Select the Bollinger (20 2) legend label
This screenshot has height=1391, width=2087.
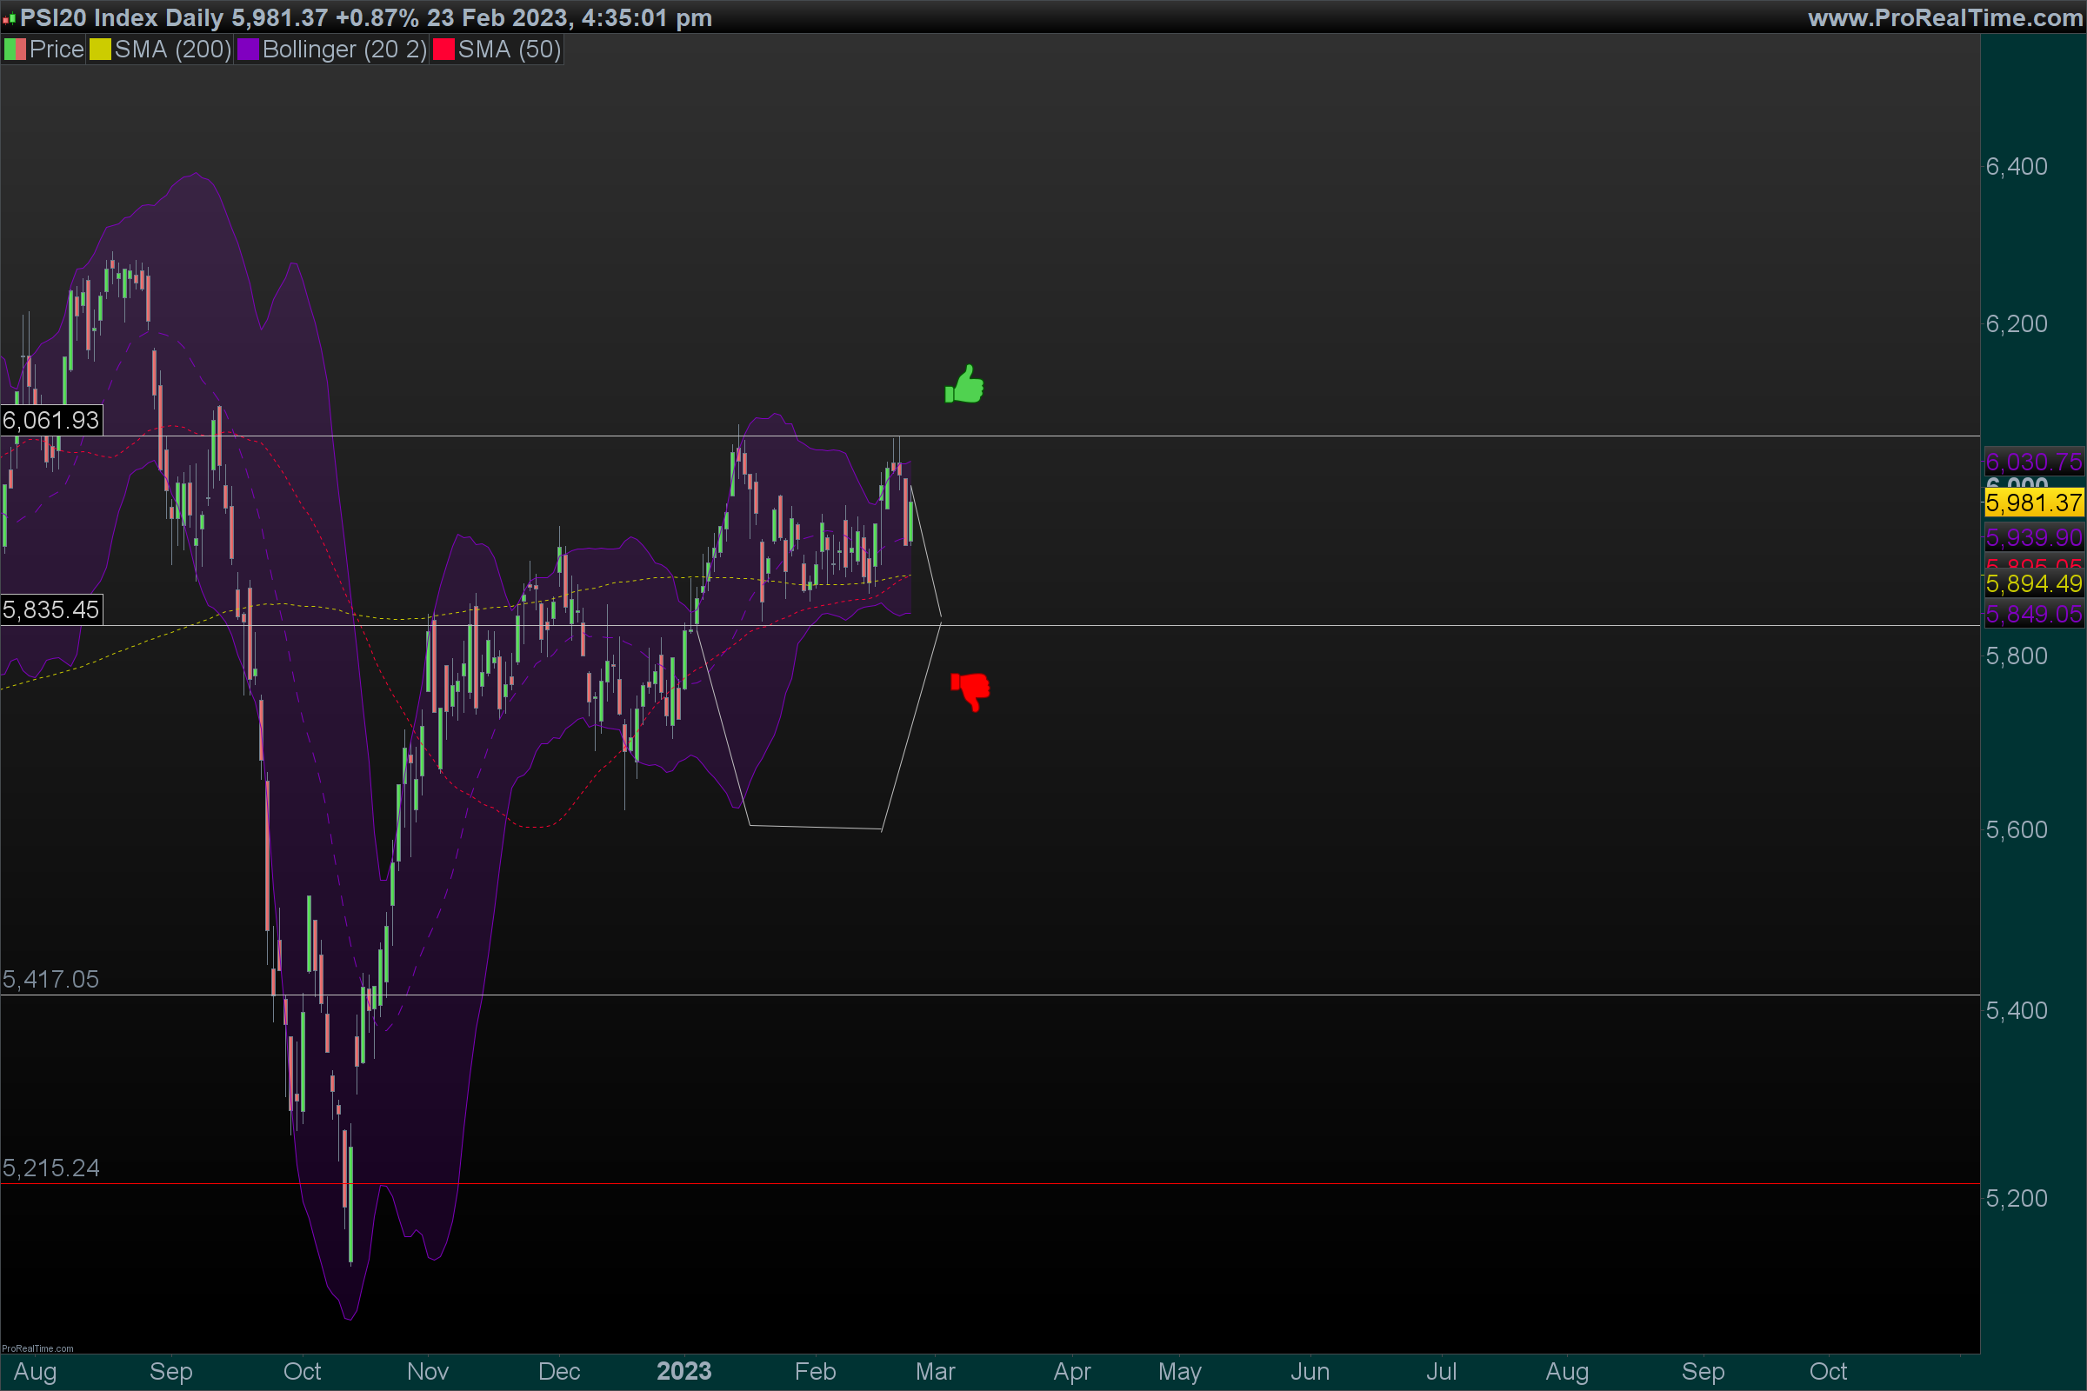pyautogui.click(x=344, y=50)
